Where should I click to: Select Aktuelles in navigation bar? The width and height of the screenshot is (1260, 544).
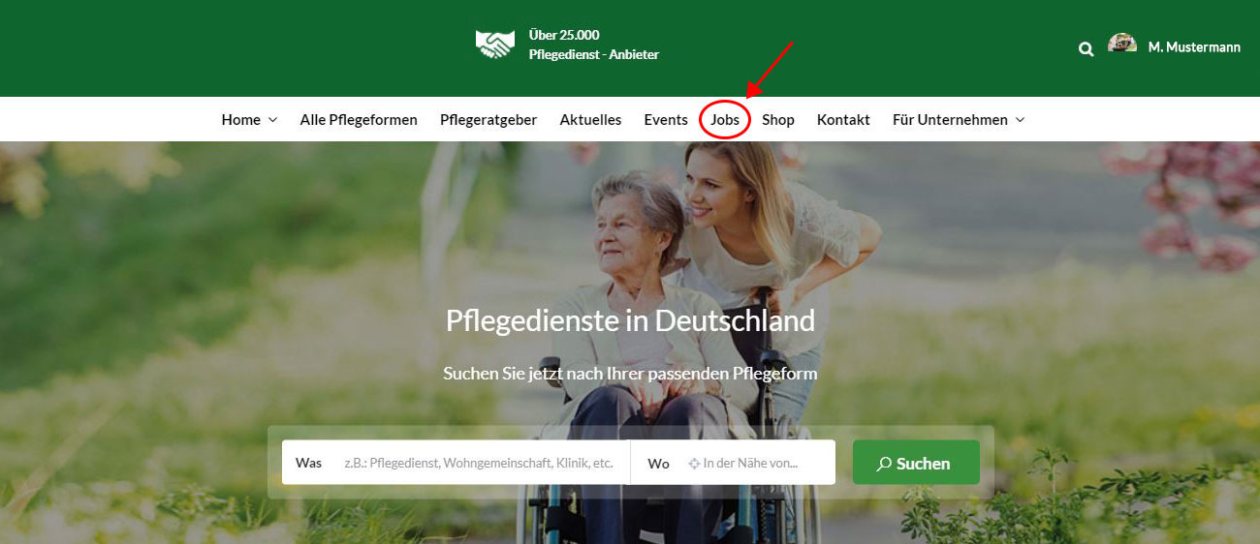(x=590, y=120)
